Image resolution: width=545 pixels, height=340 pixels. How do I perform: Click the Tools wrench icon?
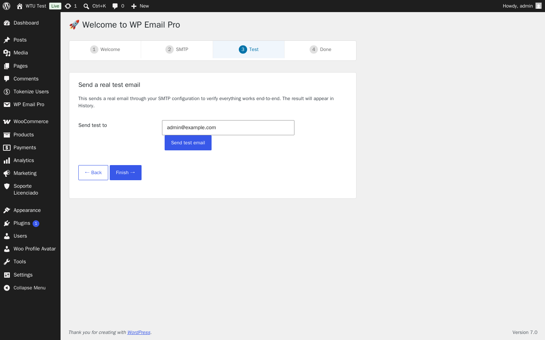click(7, 262)
